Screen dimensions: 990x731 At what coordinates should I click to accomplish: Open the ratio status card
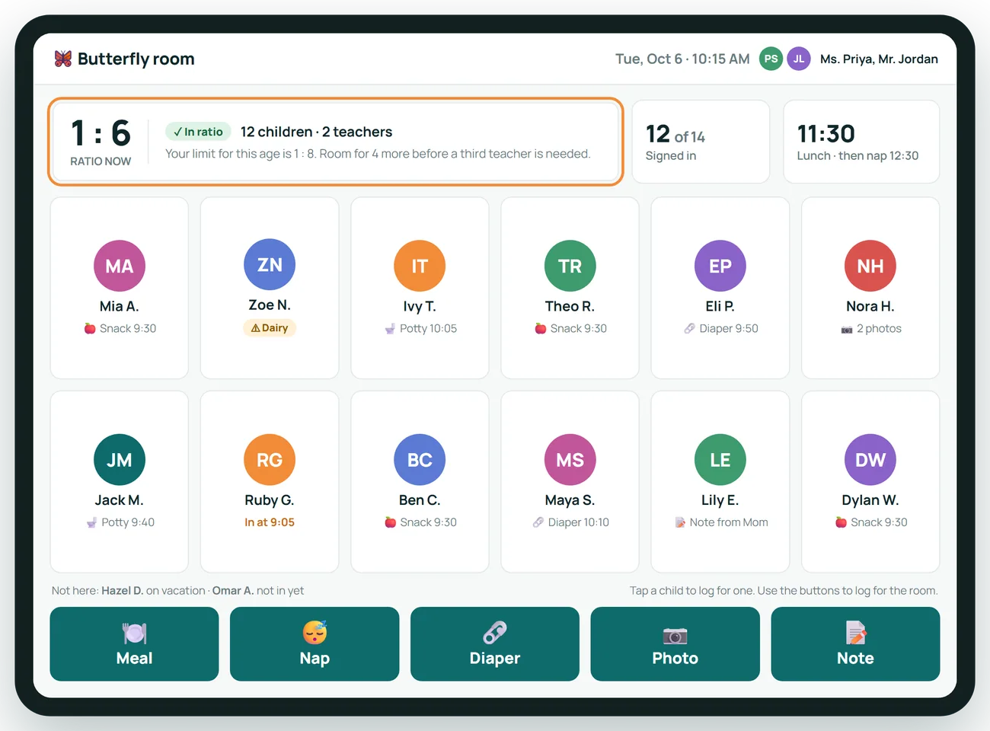tap(336, 142)
